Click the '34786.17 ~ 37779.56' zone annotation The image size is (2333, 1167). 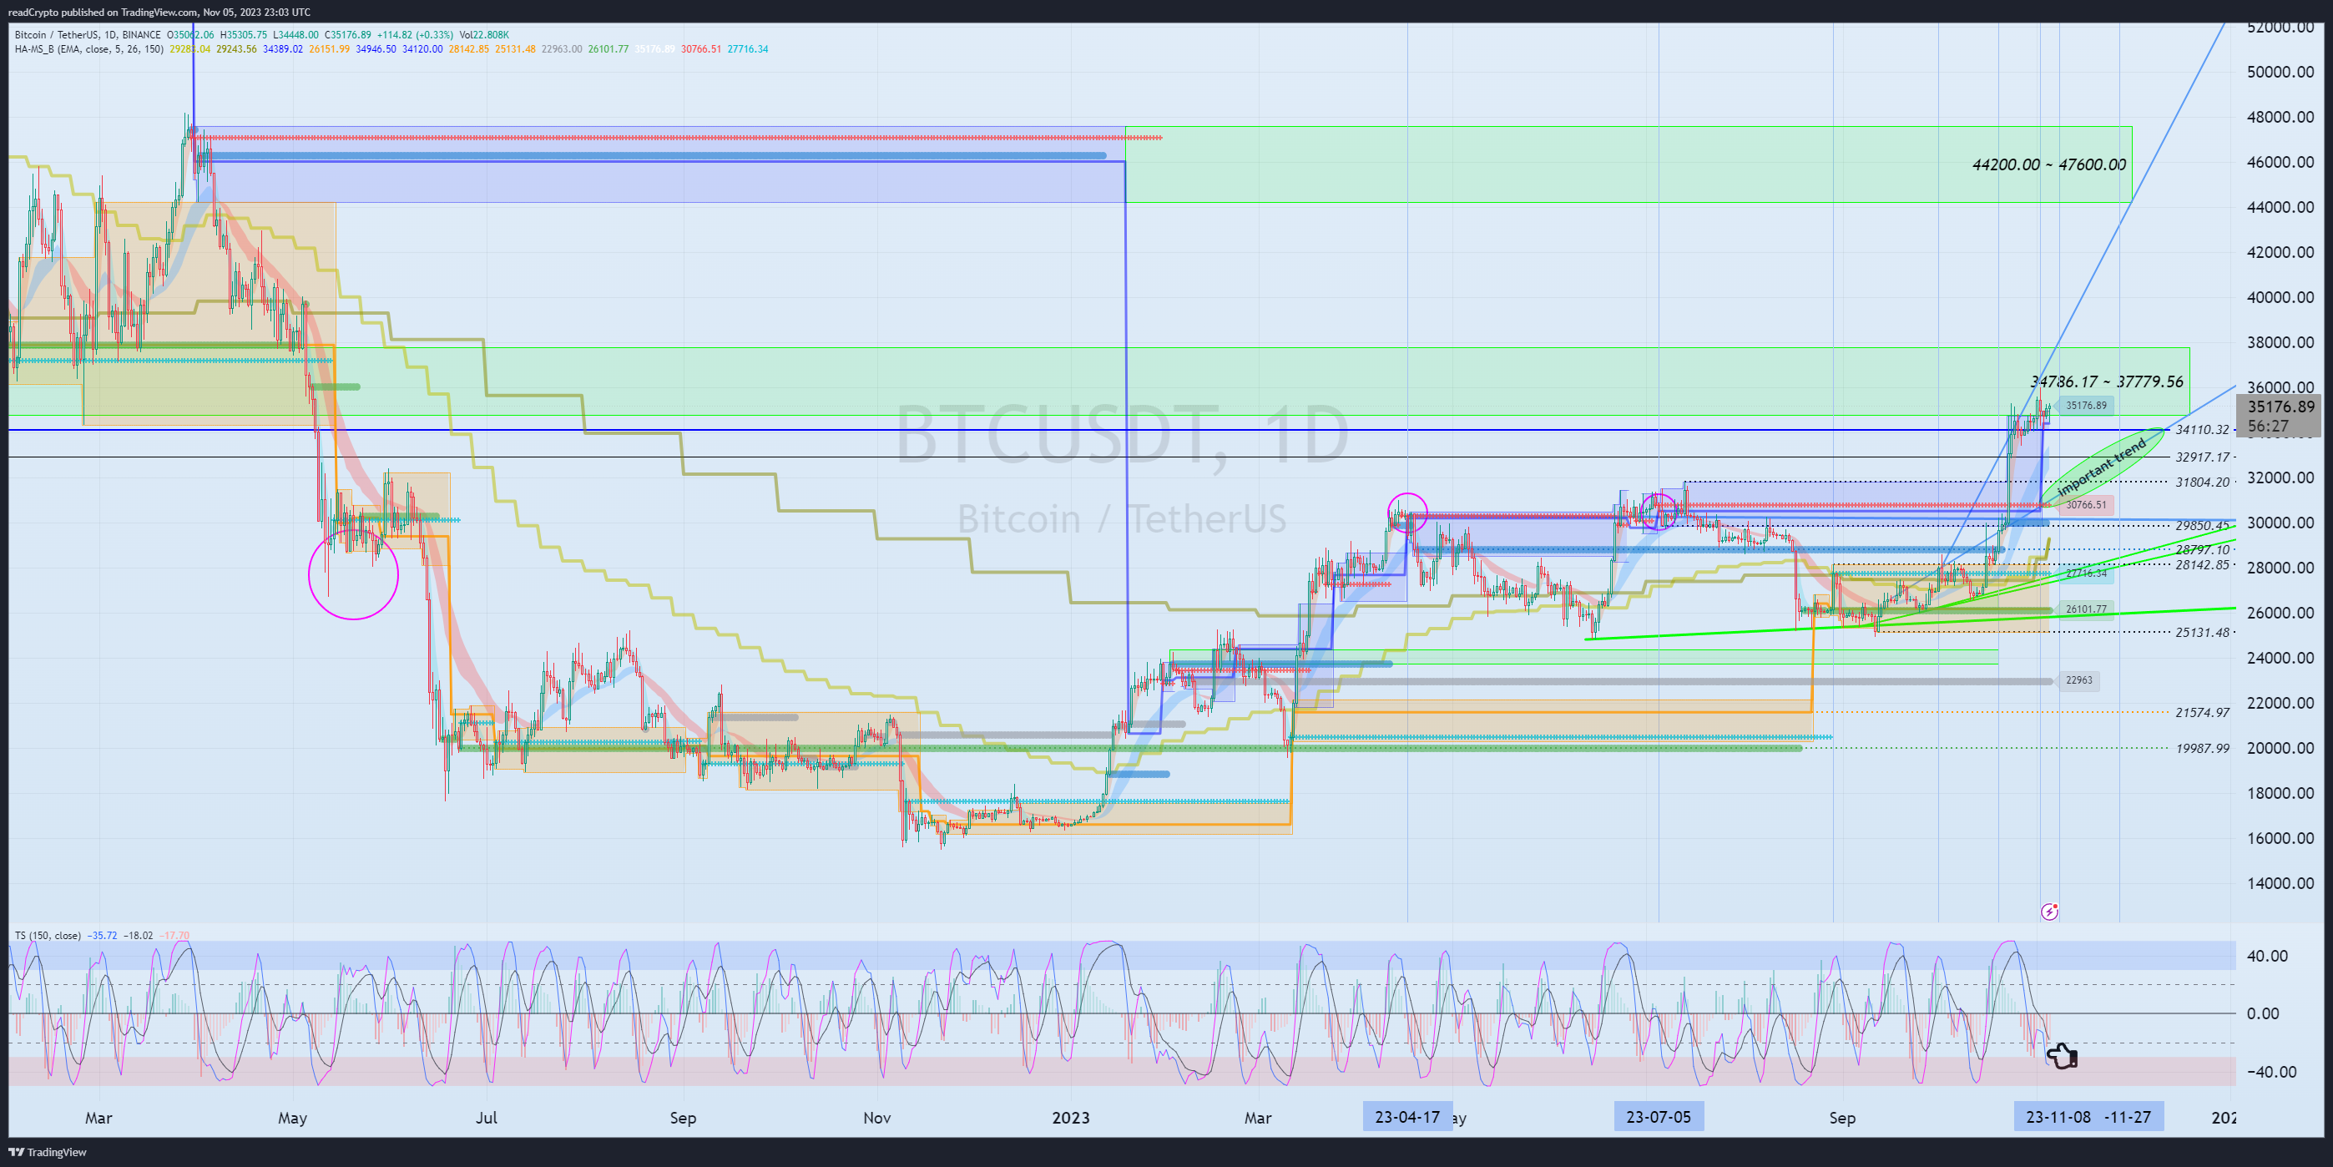pos(2107,382)
